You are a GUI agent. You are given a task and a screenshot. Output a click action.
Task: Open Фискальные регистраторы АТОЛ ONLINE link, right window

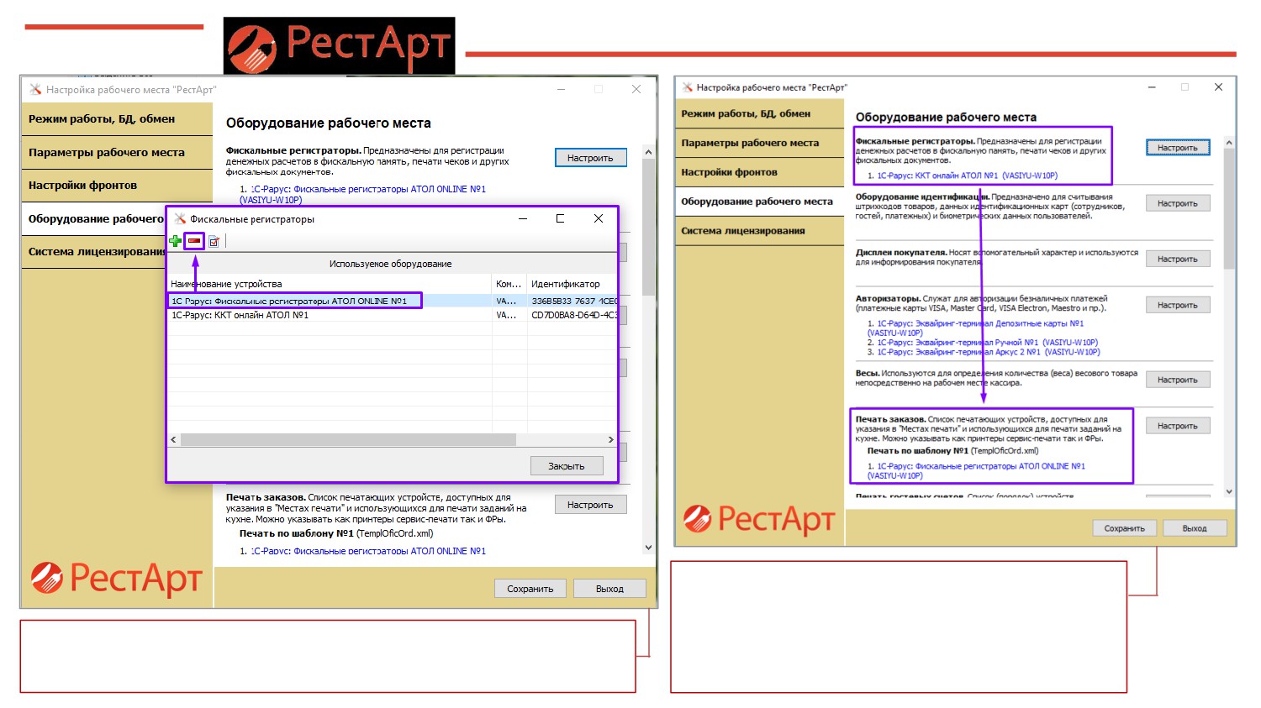coord(976,471)
